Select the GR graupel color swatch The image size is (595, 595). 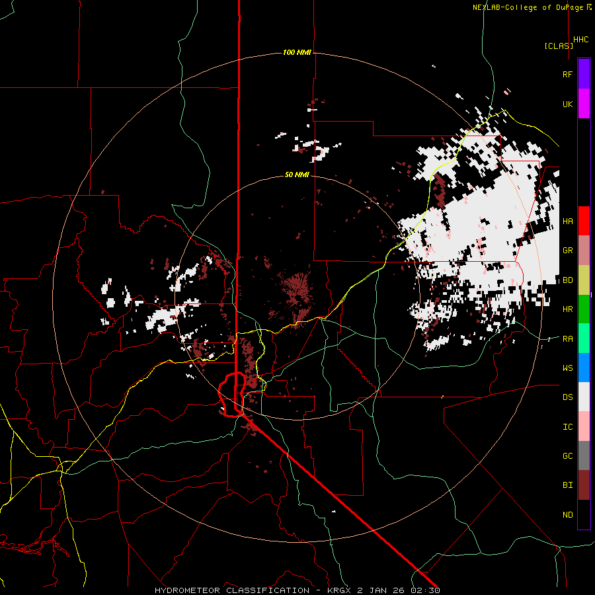584,251
